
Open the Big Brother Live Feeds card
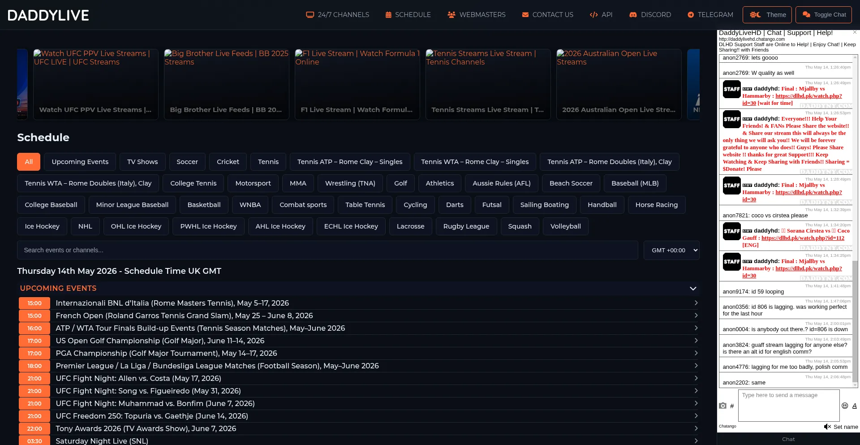pos(226,84)
